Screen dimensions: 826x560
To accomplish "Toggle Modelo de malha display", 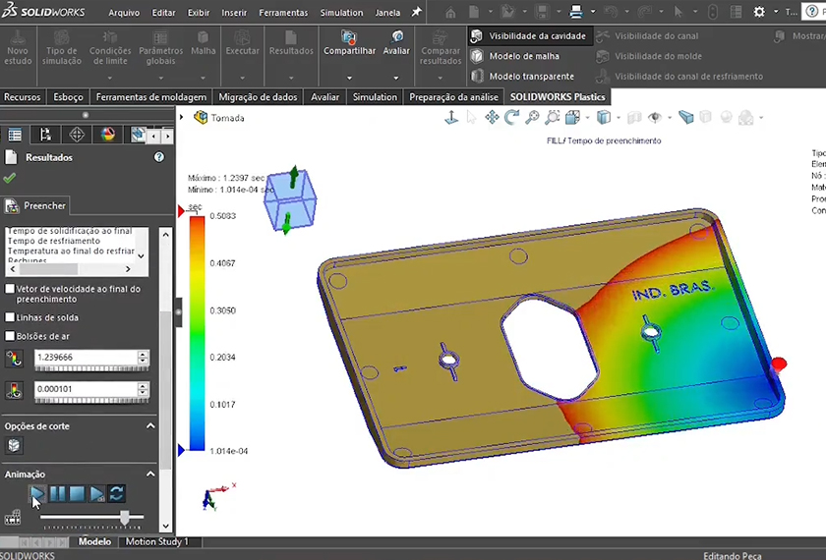I will tap(515, 56).
